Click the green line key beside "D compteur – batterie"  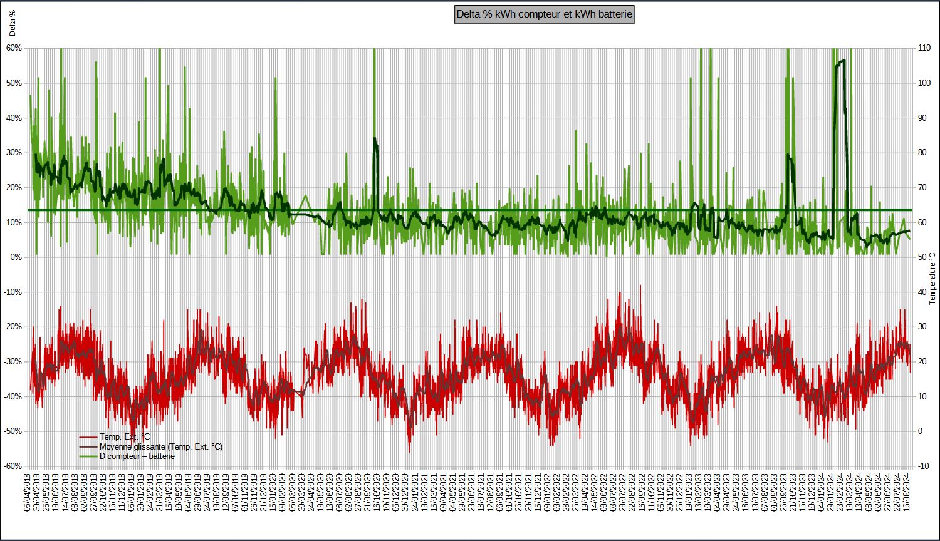point(88,456)
